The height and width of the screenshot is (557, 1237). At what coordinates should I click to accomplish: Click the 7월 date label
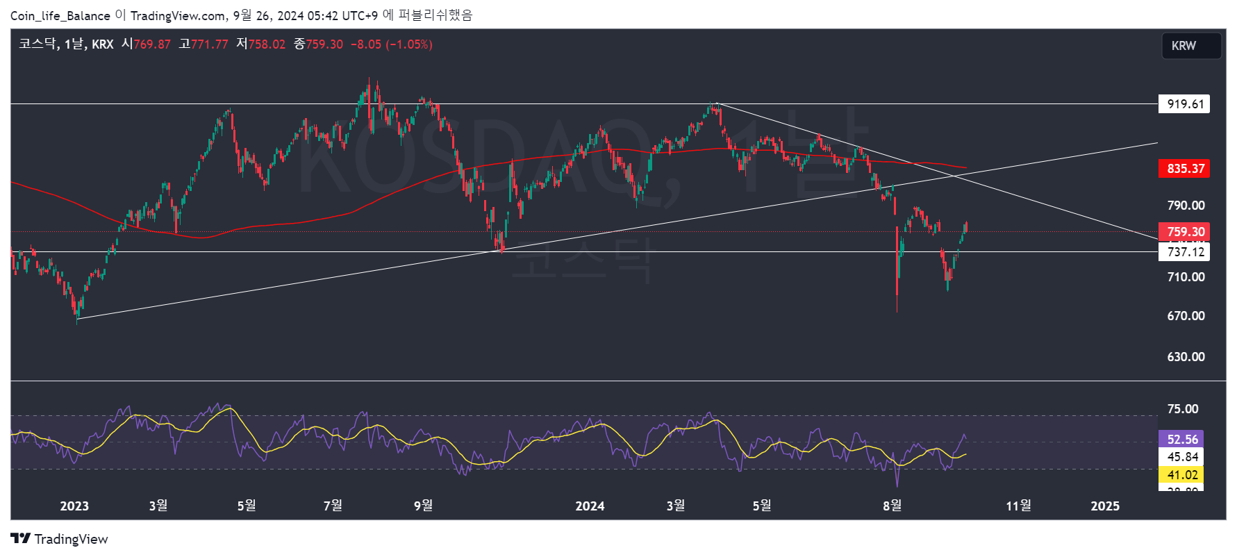pyautogui.click(x=333, y=506)
